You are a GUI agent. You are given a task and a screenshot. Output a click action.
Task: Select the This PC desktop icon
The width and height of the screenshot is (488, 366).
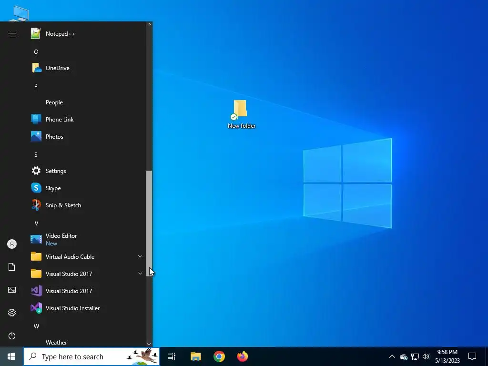click(19, 13)
